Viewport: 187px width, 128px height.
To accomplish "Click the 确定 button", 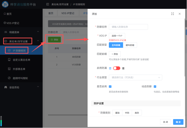I will pos(178,122).
